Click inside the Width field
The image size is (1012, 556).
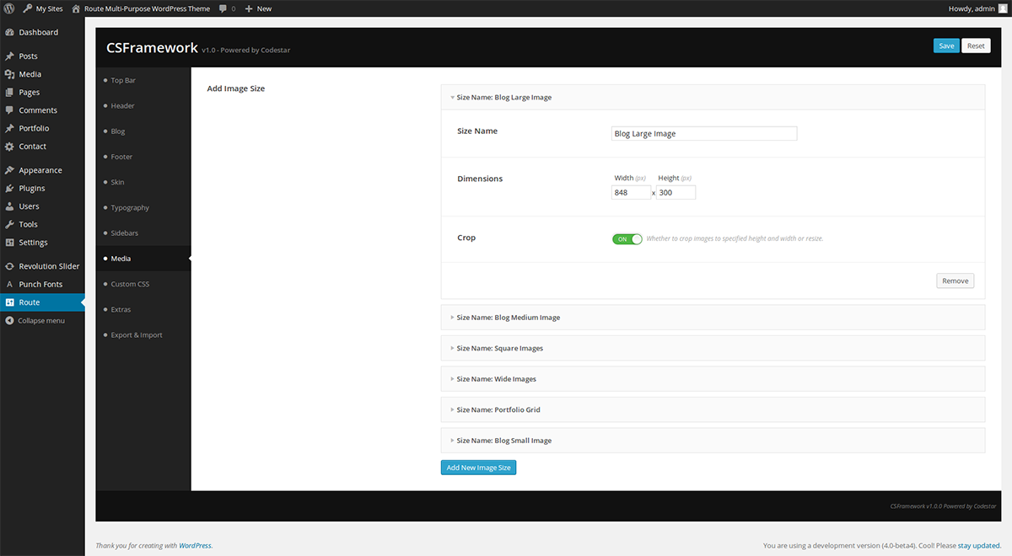[629, 192]
